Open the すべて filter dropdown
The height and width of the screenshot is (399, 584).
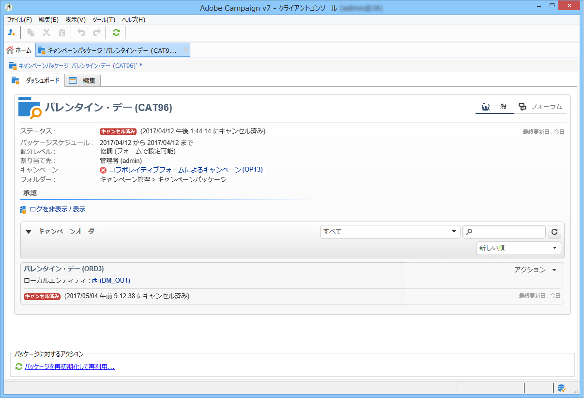point(390,232)
